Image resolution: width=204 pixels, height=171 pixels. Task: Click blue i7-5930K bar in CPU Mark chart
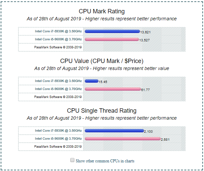[x=112, y=31]
